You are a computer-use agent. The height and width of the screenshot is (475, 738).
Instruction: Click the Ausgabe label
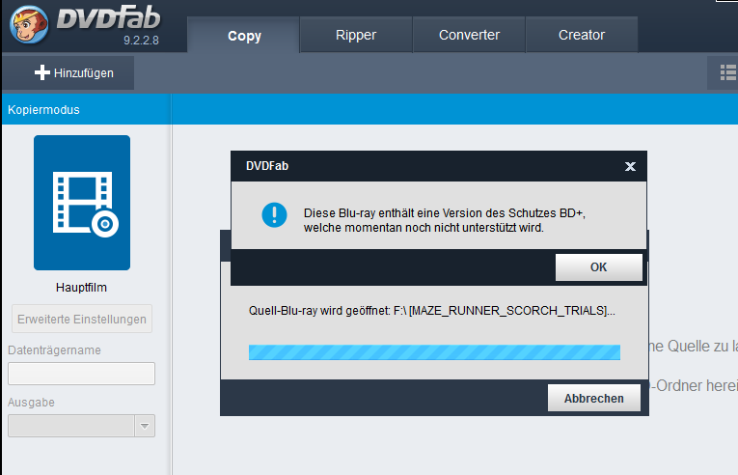click(31, 403)
